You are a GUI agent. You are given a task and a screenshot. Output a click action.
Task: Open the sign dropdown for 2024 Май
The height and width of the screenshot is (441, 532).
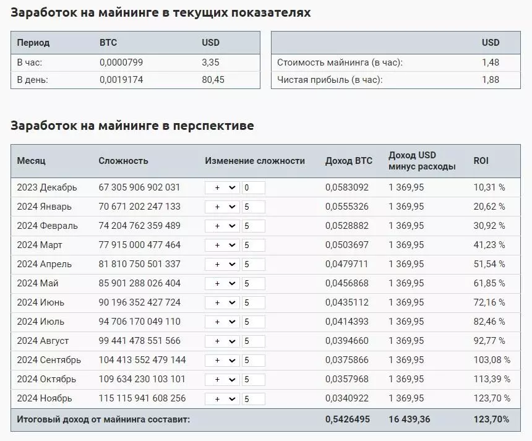[x=222, y=283]
